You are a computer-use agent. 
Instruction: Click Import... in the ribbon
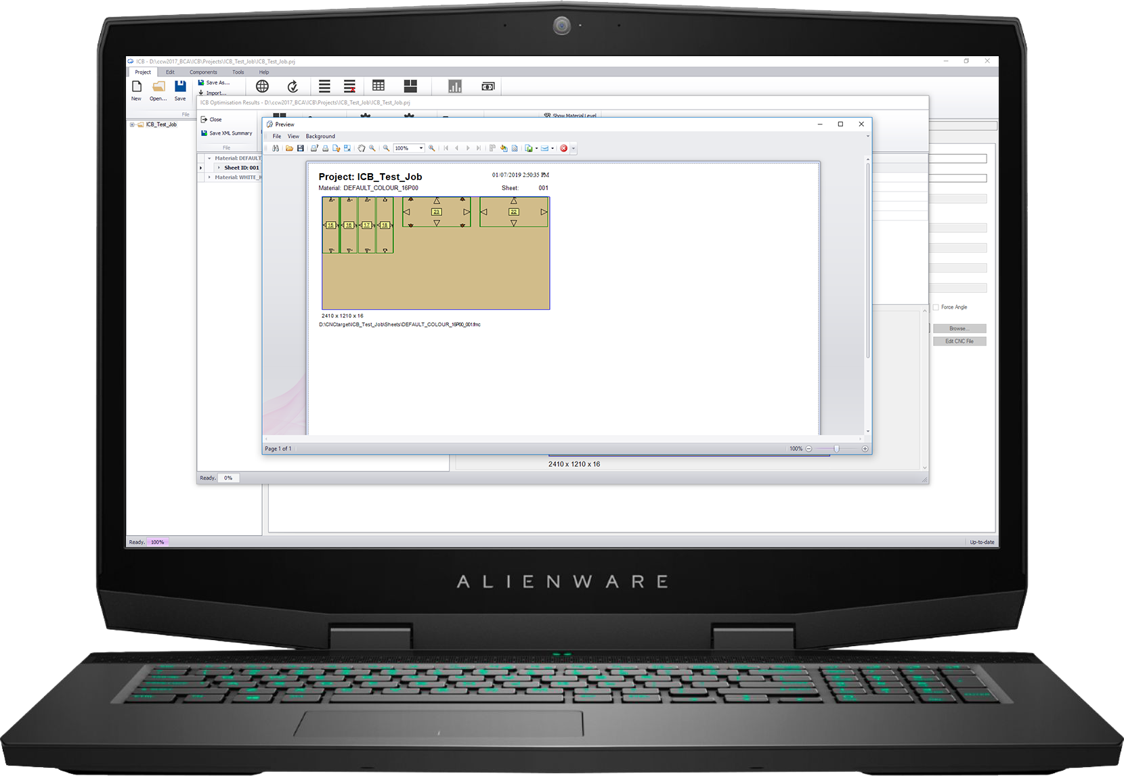213,93
